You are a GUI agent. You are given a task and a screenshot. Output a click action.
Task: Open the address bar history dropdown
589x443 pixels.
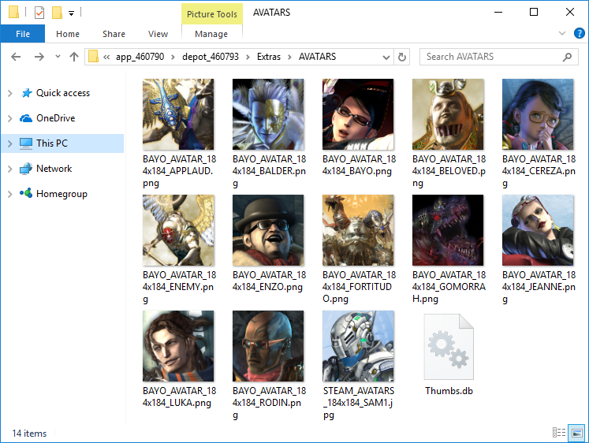386,57
